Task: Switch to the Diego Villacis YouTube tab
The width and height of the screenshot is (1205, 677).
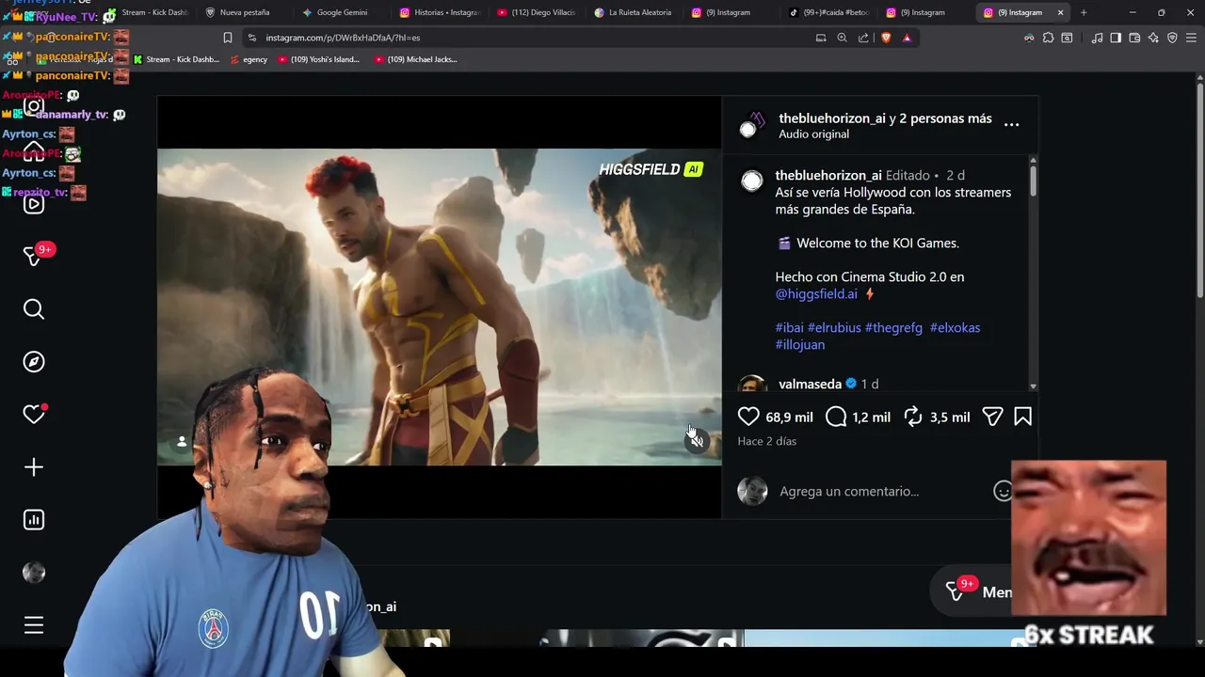Action: 537,12
